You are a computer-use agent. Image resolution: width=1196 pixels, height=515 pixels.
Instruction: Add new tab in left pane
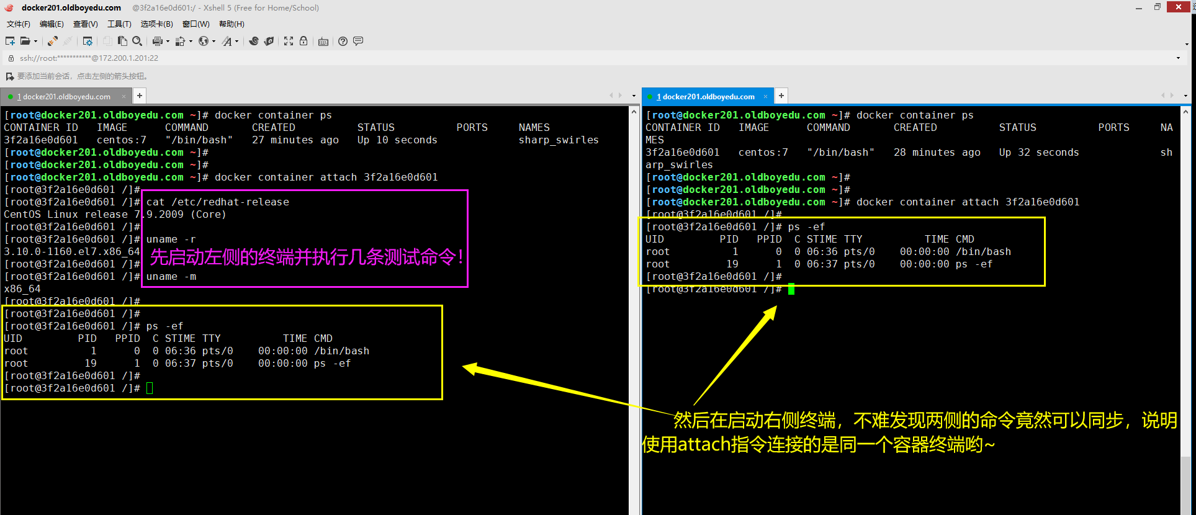click(x=140, y=96)
